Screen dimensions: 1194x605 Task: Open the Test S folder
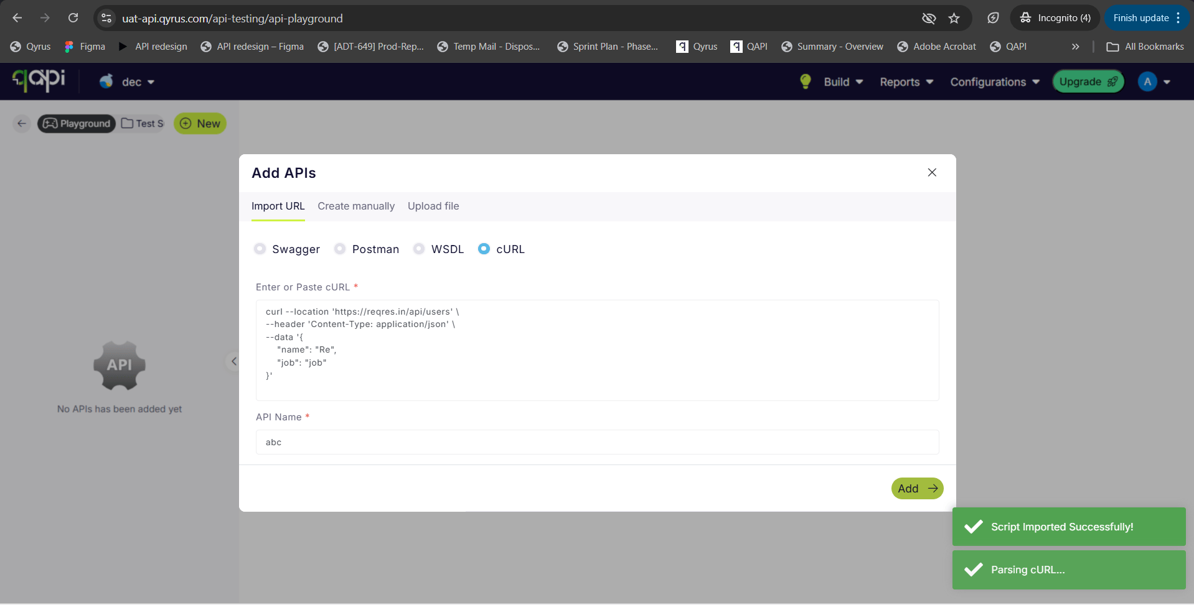[142, 123]
